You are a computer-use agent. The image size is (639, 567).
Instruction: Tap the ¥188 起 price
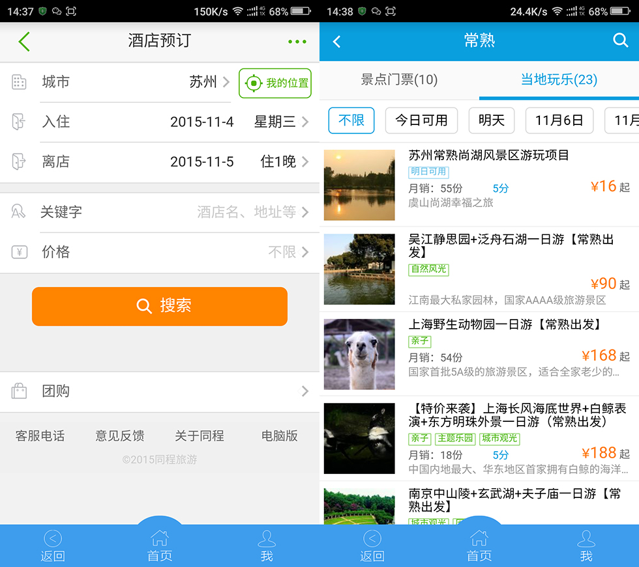click(606, 452)
